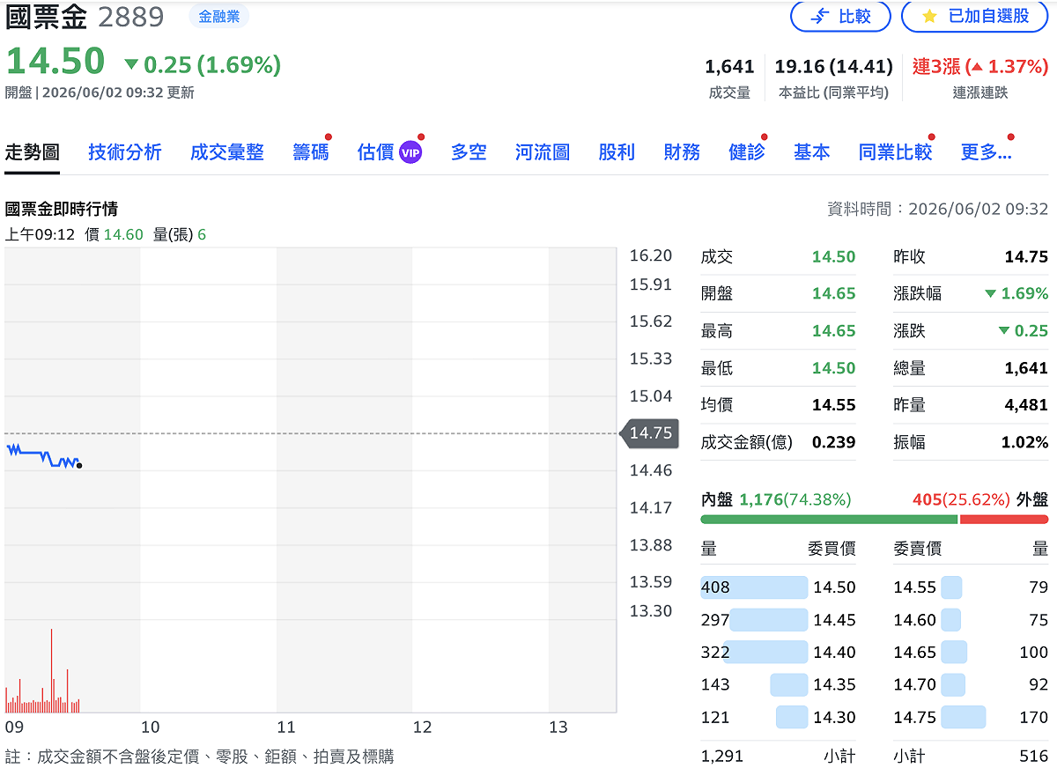The image size is (1057, 768).
Task: Click the header volume 1,641 above 成交量
Action: (x=729, y=66)
